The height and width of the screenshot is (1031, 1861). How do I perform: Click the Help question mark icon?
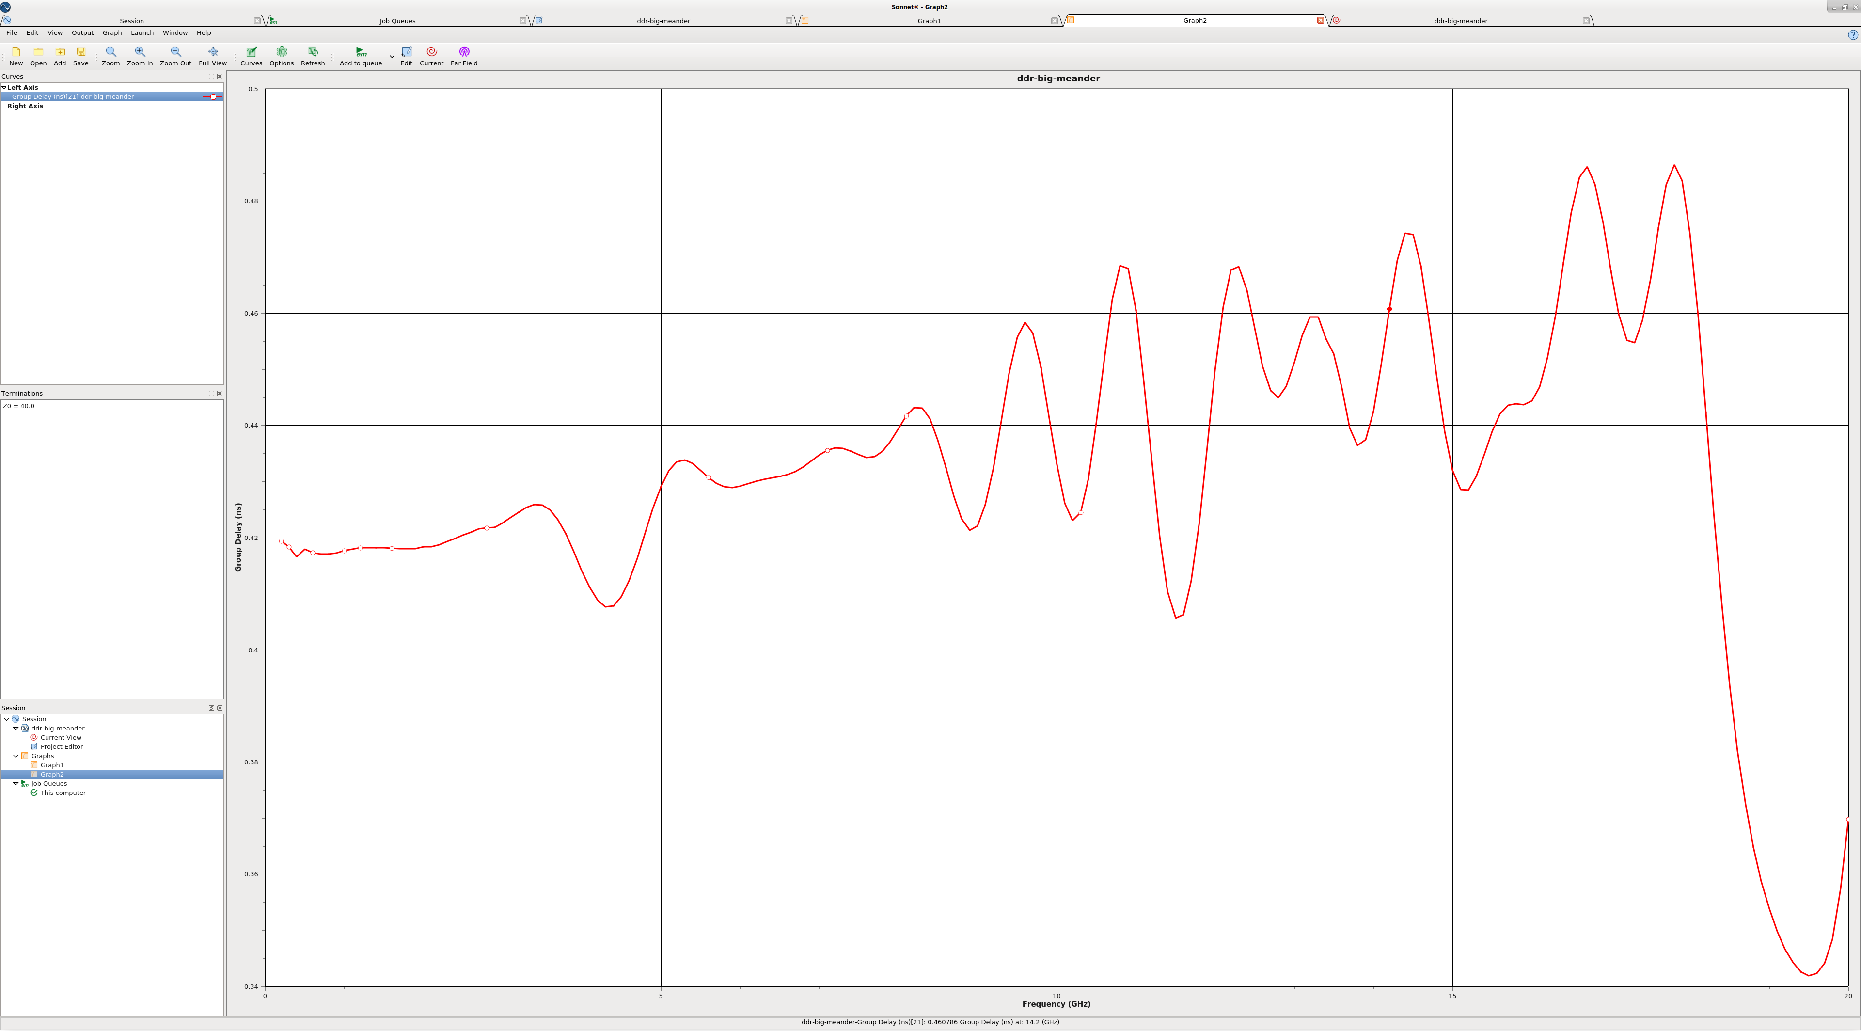tap(1852, 35)
